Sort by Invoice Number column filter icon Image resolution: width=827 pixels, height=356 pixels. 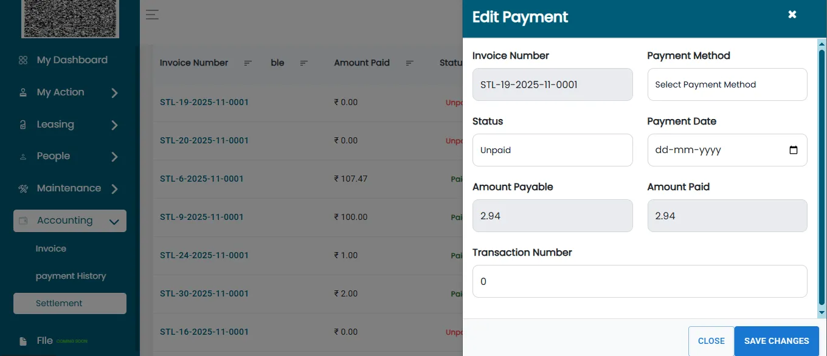(248, 63)
